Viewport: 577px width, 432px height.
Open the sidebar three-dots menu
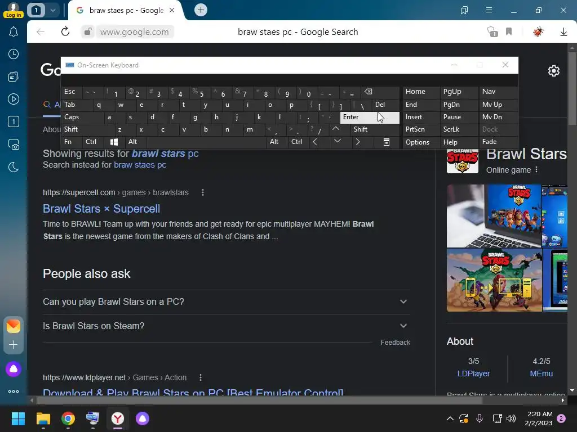click(x=14, y=391)
